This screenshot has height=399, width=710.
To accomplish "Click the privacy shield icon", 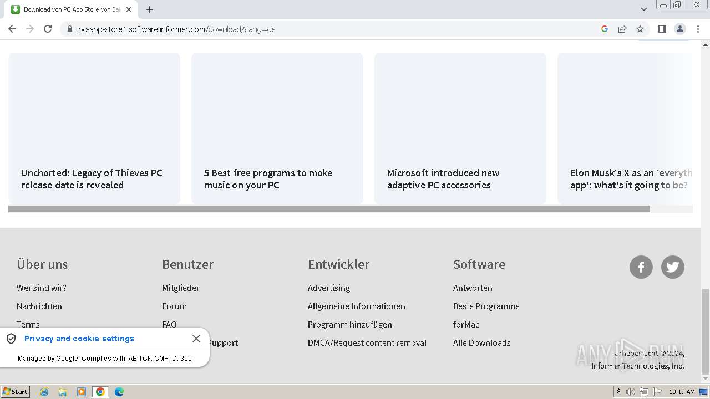I will click(11, 339).
